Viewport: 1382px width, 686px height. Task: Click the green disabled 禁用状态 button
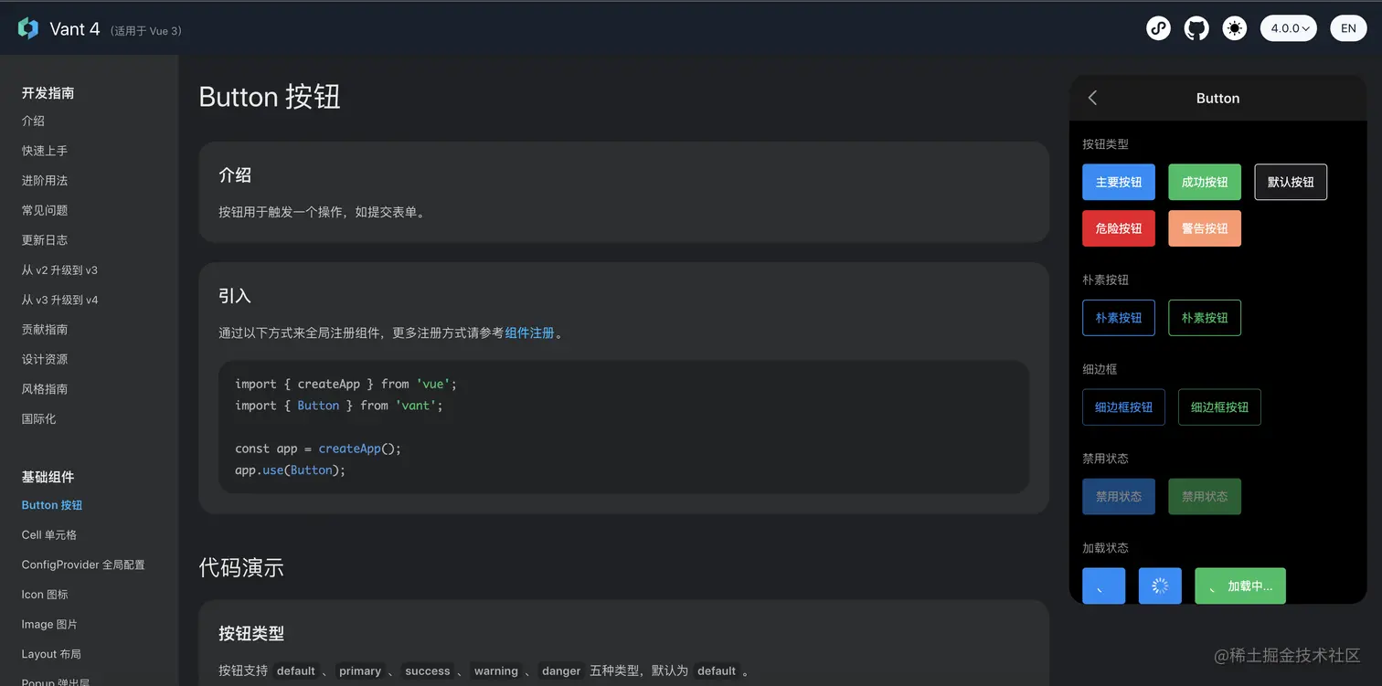(1205, 497)
